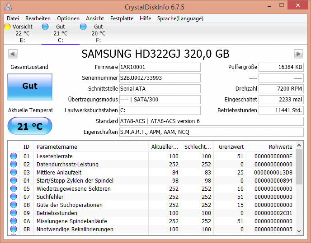Click the SAMSUNG HD322GJ 320,0 GB title
The width and height of the screenshot is (311, 243).
(x=155, y=54)
